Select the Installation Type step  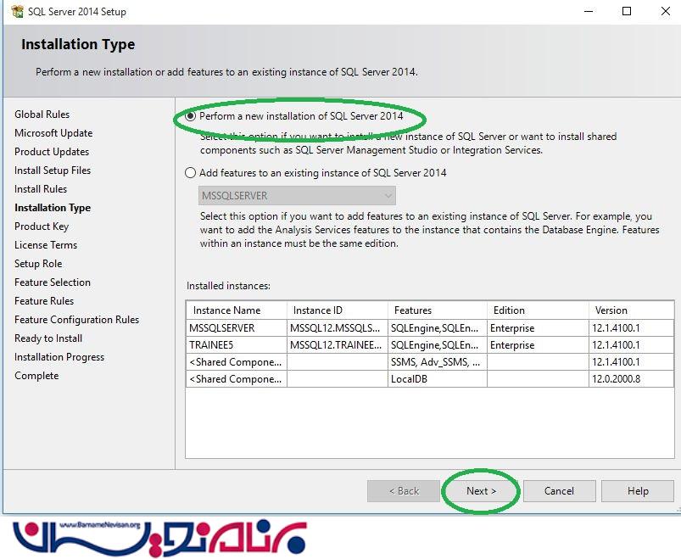pos(53,208)
